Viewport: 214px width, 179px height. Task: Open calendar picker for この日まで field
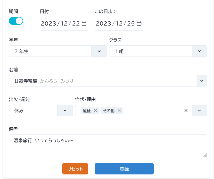[139, 23]
